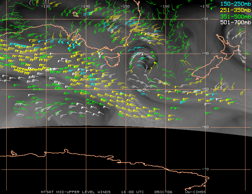Click the UW-CIMSS credit text
The width and height of the screenshot is (252, 194).
click(195, 192)
